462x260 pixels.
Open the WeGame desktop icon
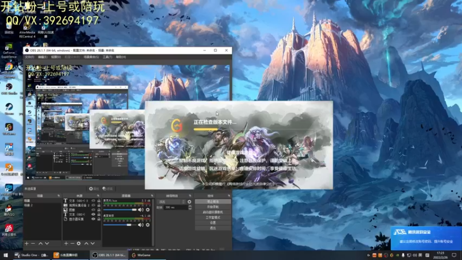point(9,129)
